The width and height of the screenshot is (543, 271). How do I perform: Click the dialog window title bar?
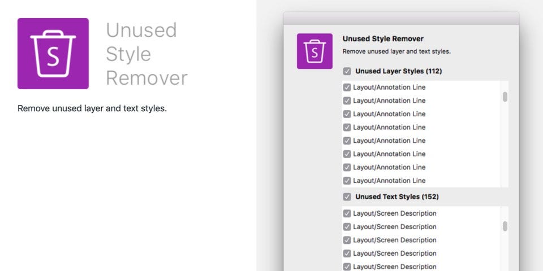pos(400,18)
